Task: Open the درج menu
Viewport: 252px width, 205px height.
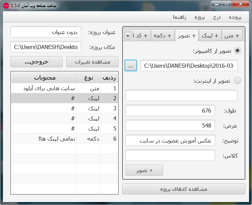Action: [x=217, y=17]
